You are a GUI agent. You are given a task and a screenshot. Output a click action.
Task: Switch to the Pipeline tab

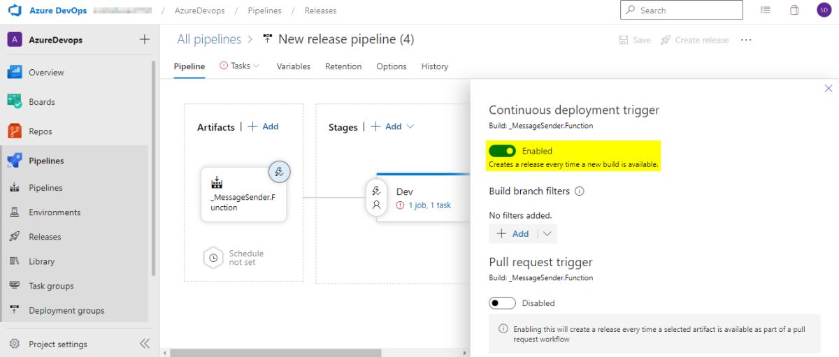(x=189, y=66)
